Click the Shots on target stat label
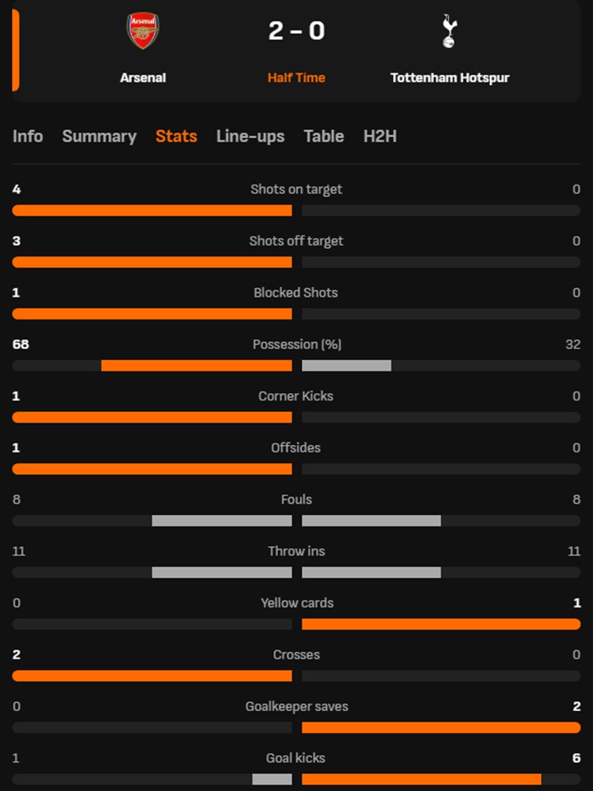 (296, 189)
